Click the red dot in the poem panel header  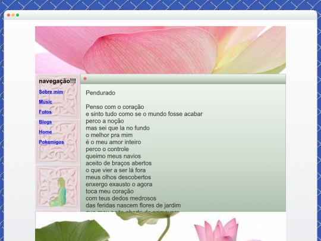click(85, 79)
